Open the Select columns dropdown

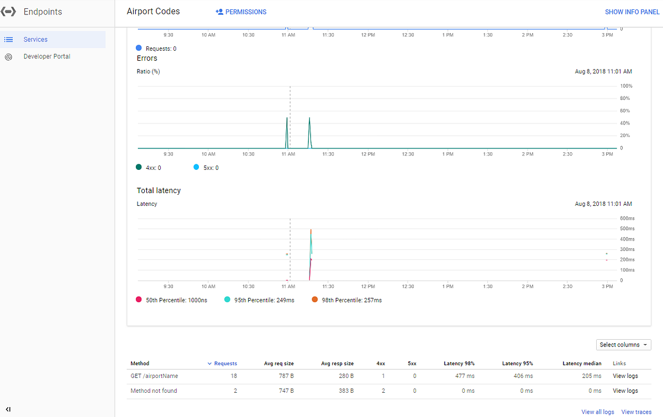[623, 344]
